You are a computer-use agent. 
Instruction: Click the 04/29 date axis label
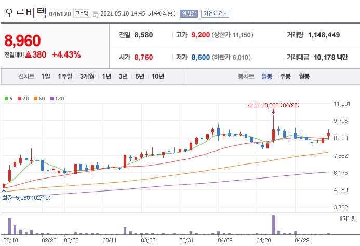[302, 240]
